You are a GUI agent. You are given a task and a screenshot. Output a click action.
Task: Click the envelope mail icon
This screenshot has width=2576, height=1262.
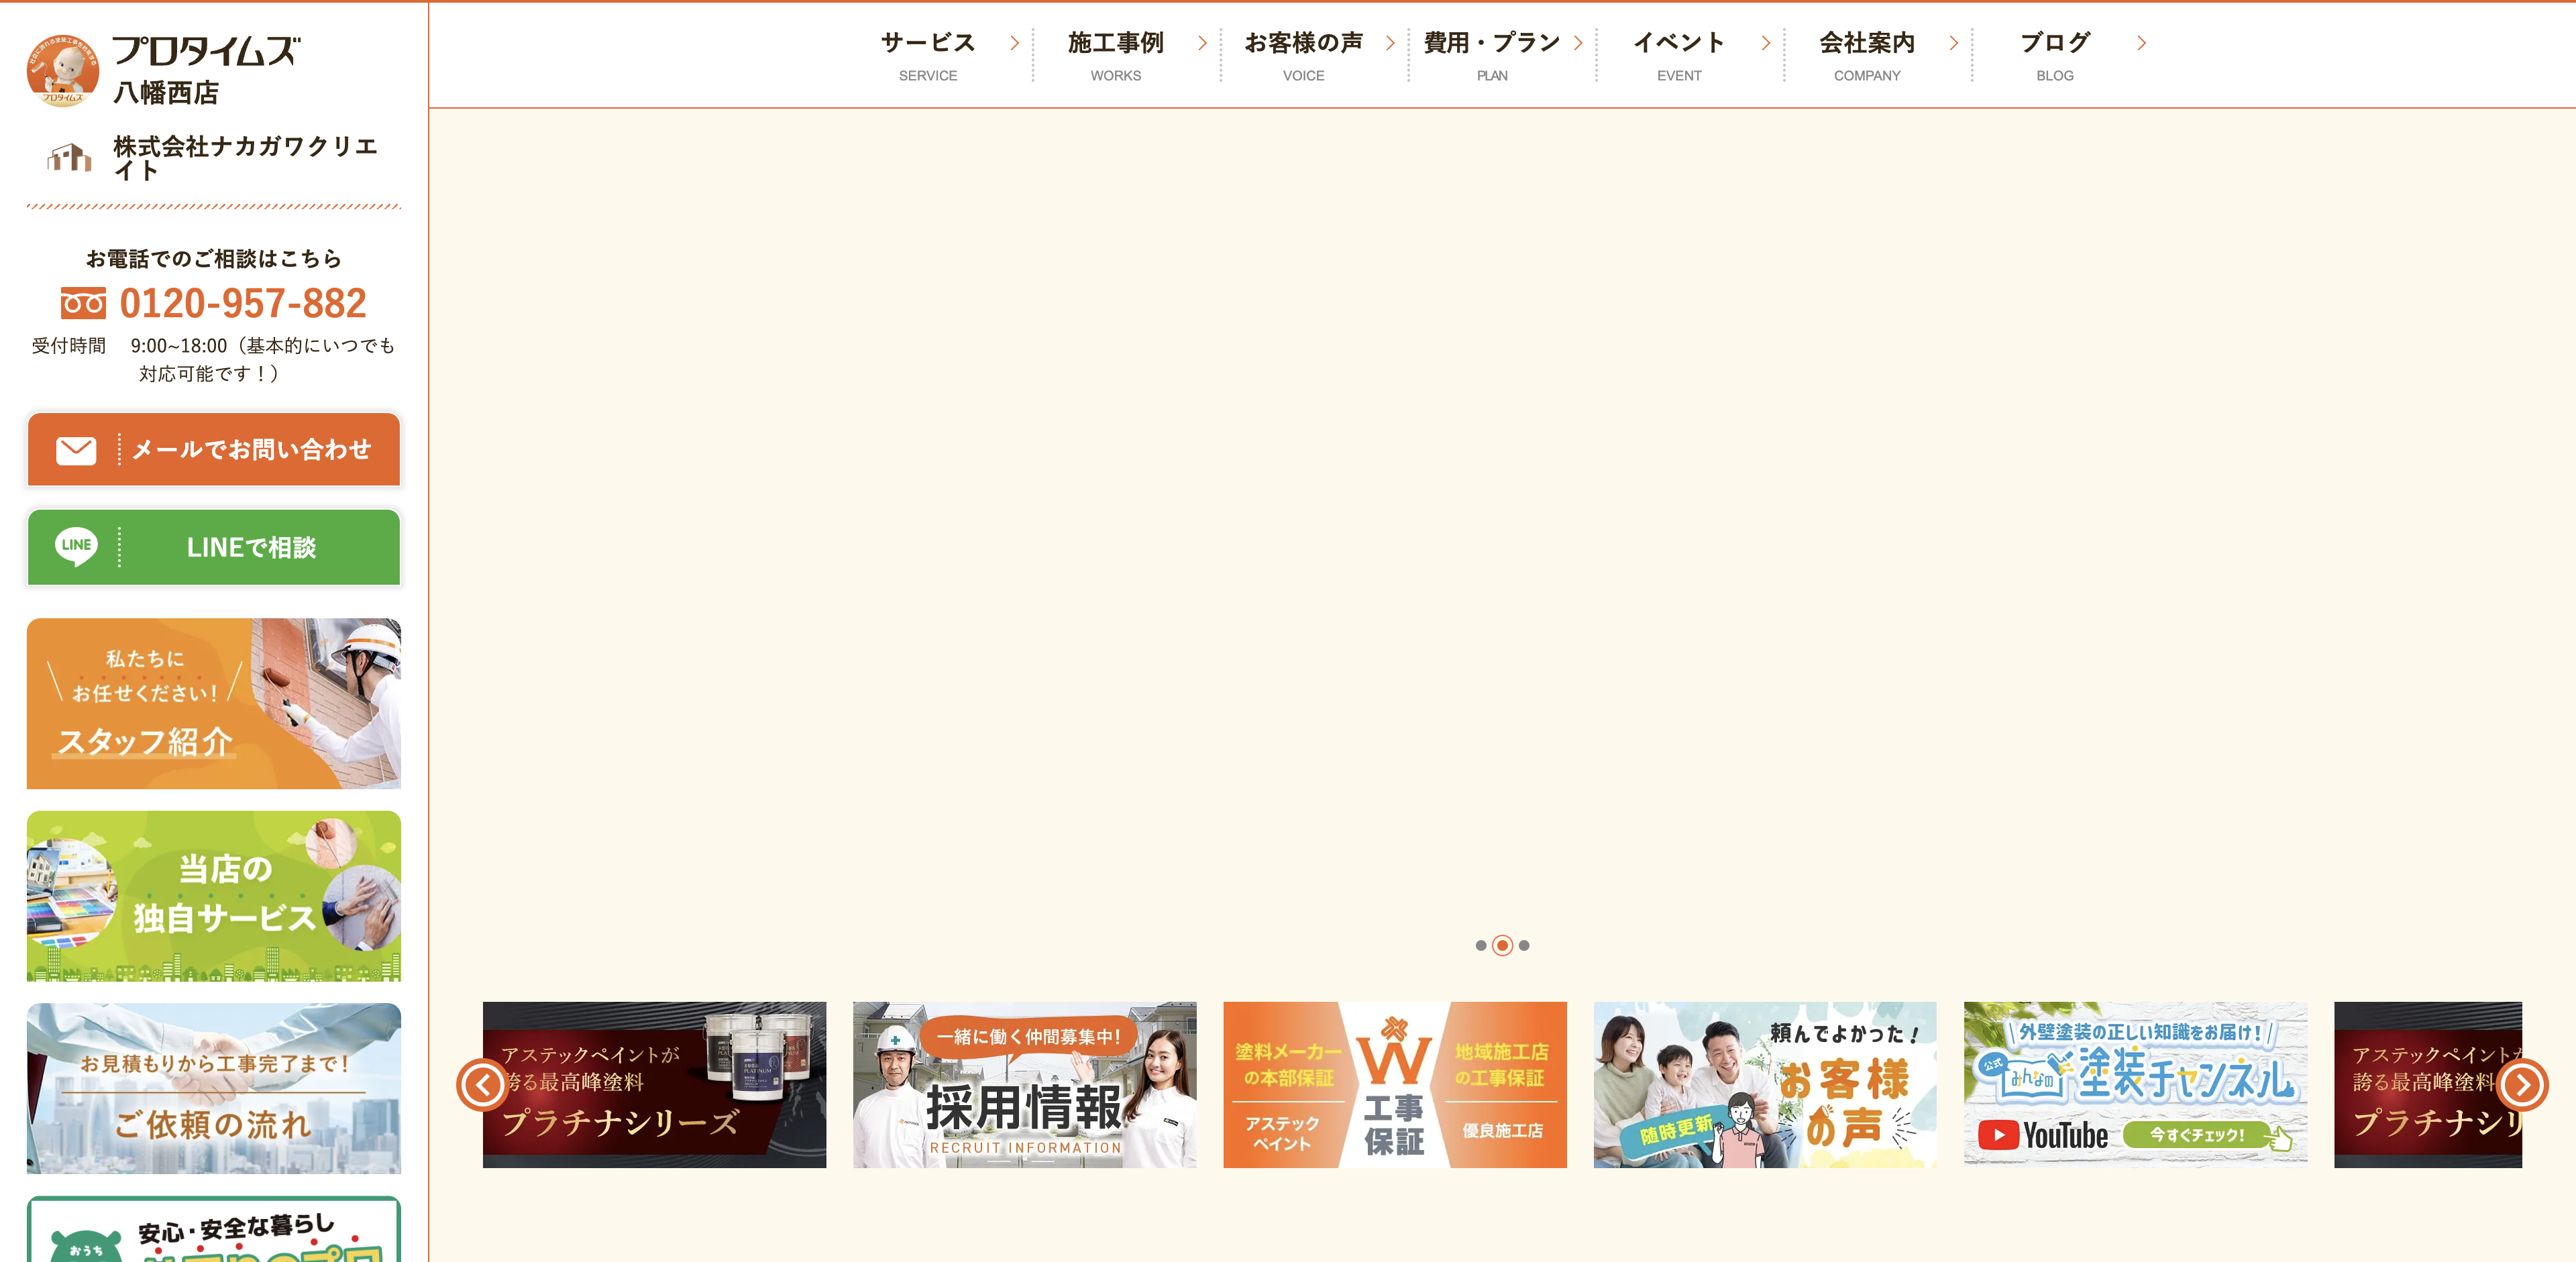[76, 451]
